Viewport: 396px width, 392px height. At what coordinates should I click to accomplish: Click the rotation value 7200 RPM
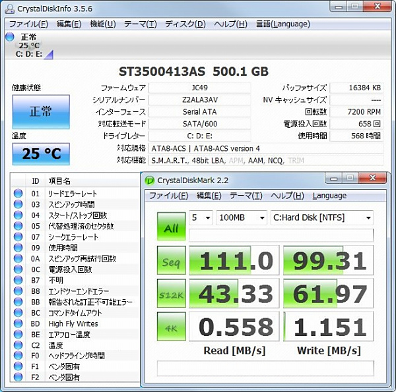click(x=357, y=112)
